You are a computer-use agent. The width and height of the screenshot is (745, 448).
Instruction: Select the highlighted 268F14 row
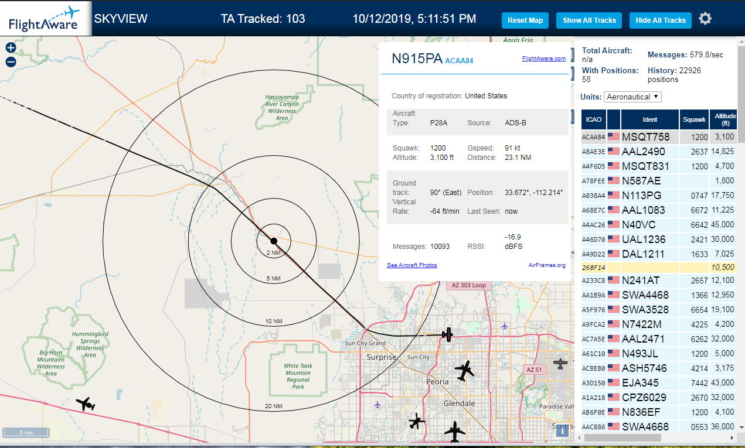click(x=659, y=267)
